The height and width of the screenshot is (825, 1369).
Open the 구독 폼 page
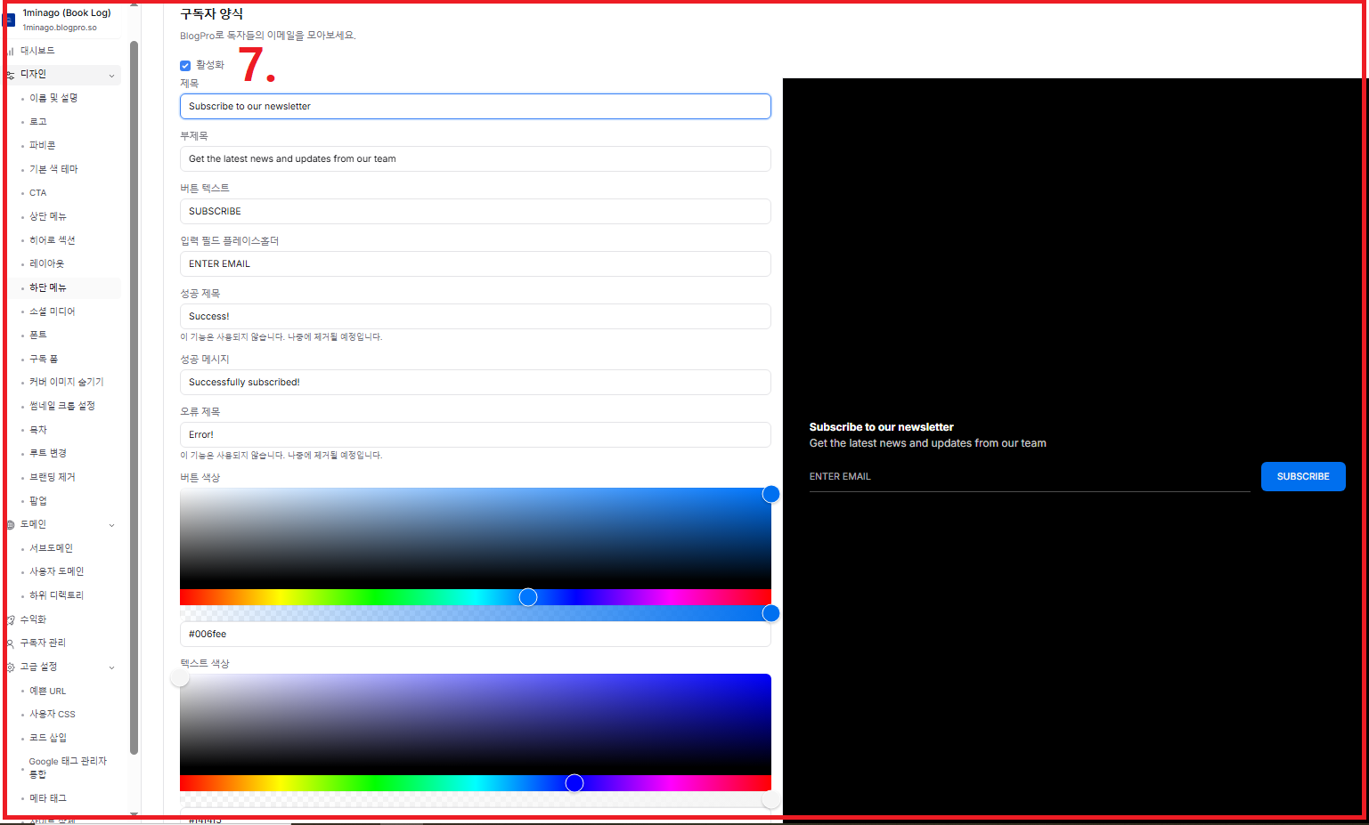[x=44, y=359]
